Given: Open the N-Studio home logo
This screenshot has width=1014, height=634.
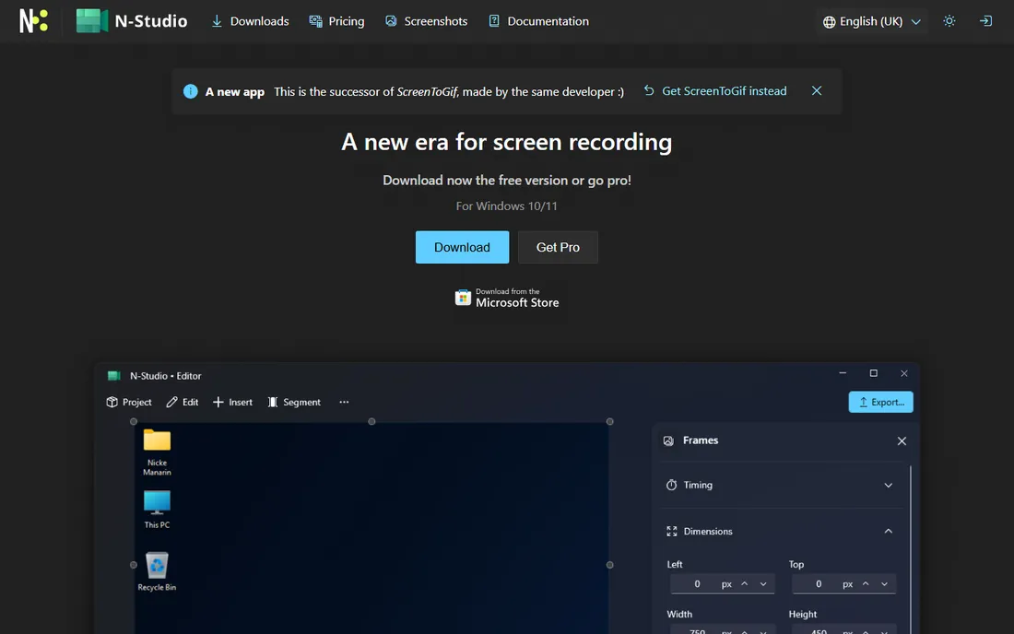Looking at the screenshot, I should tap(132, 20).
